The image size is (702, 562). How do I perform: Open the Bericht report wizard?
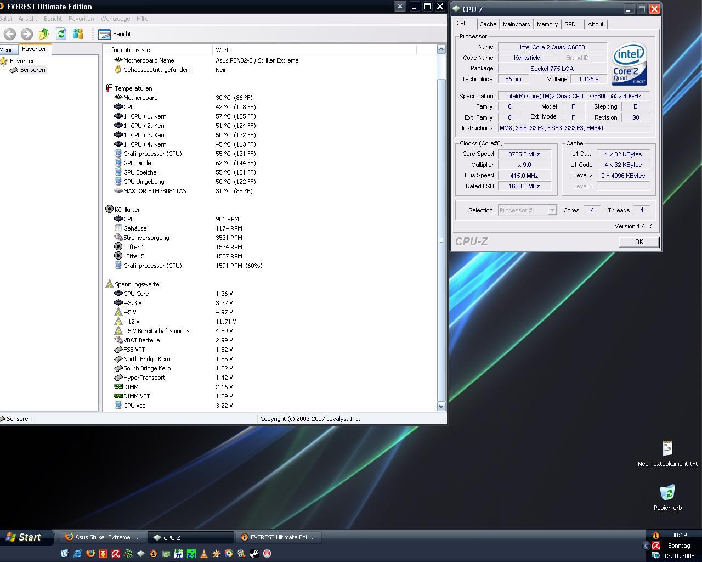(x=115, y=34)
